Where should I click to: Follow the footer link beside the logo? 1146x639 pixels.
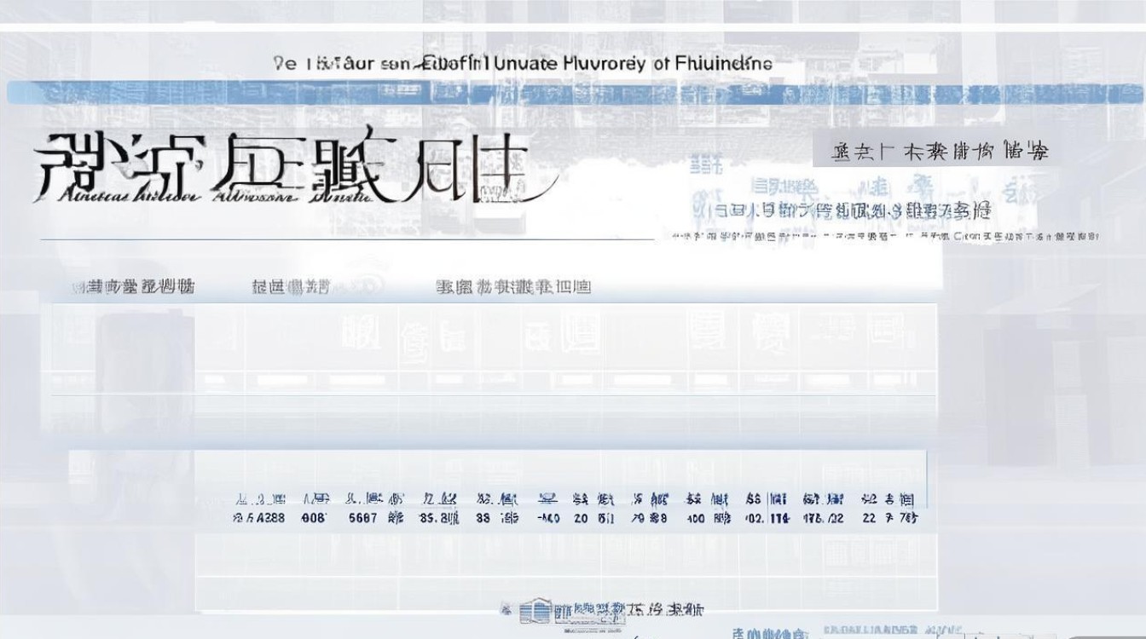[631, 608]
